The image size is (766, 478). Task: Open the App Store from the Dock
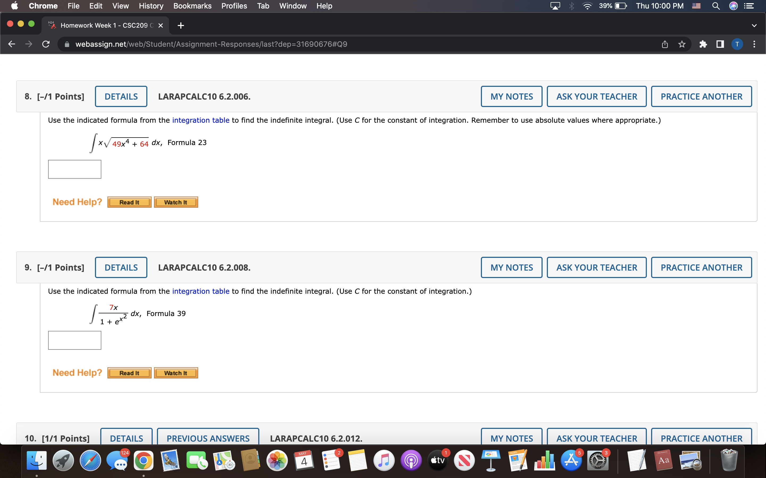(x=571, y=461)
